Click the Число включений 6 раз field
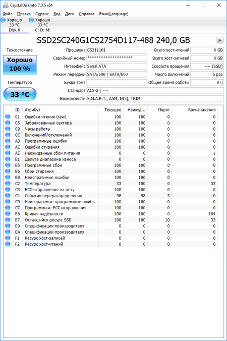Screen dimensions: 227x341 coord(207,74)
